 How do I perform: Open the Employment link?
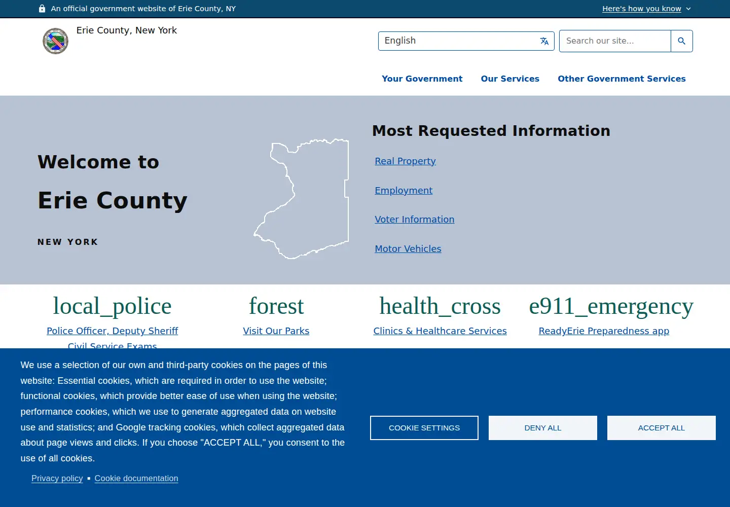tap(404, 191)
